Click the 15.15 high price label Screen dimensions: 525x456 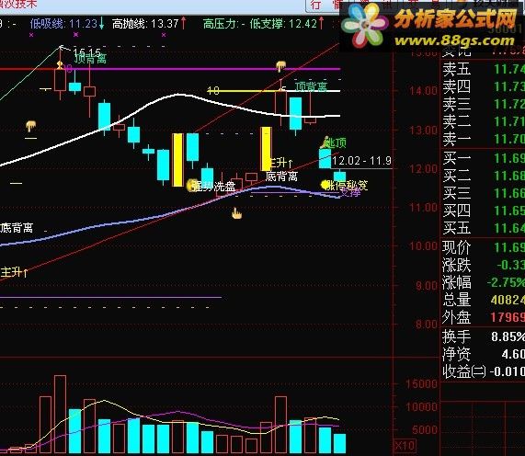point(87,51)
